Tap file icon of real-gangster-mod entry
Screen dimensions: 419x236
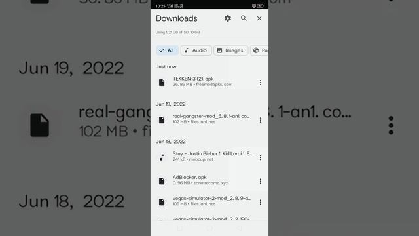coord(162,120)
